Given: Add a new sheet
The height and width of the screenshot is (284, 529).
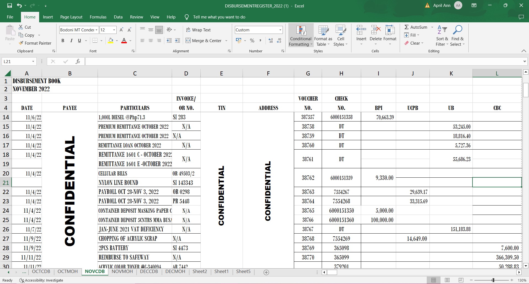Looking at the screenshot, I should [x=266, y=272].
